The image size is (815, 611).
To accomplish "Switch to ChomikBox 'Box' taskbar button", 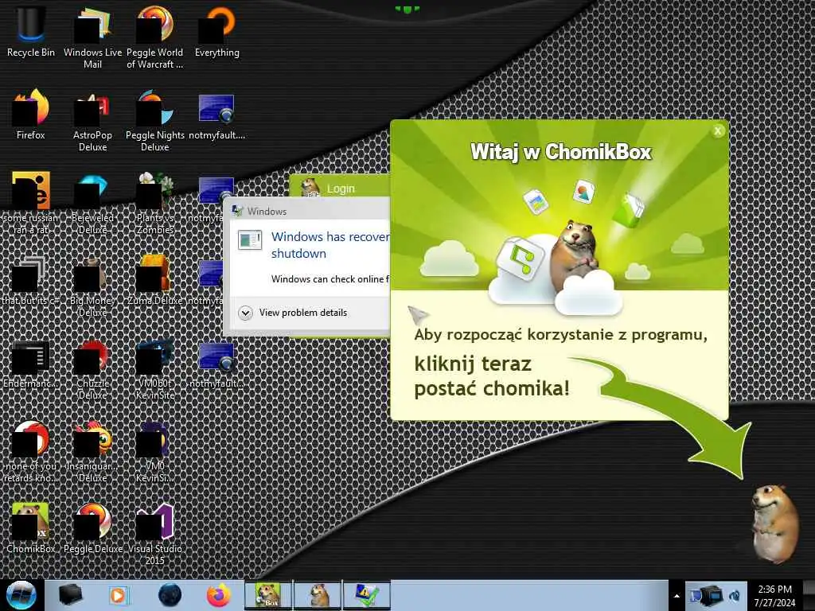I will coord(268,595).
